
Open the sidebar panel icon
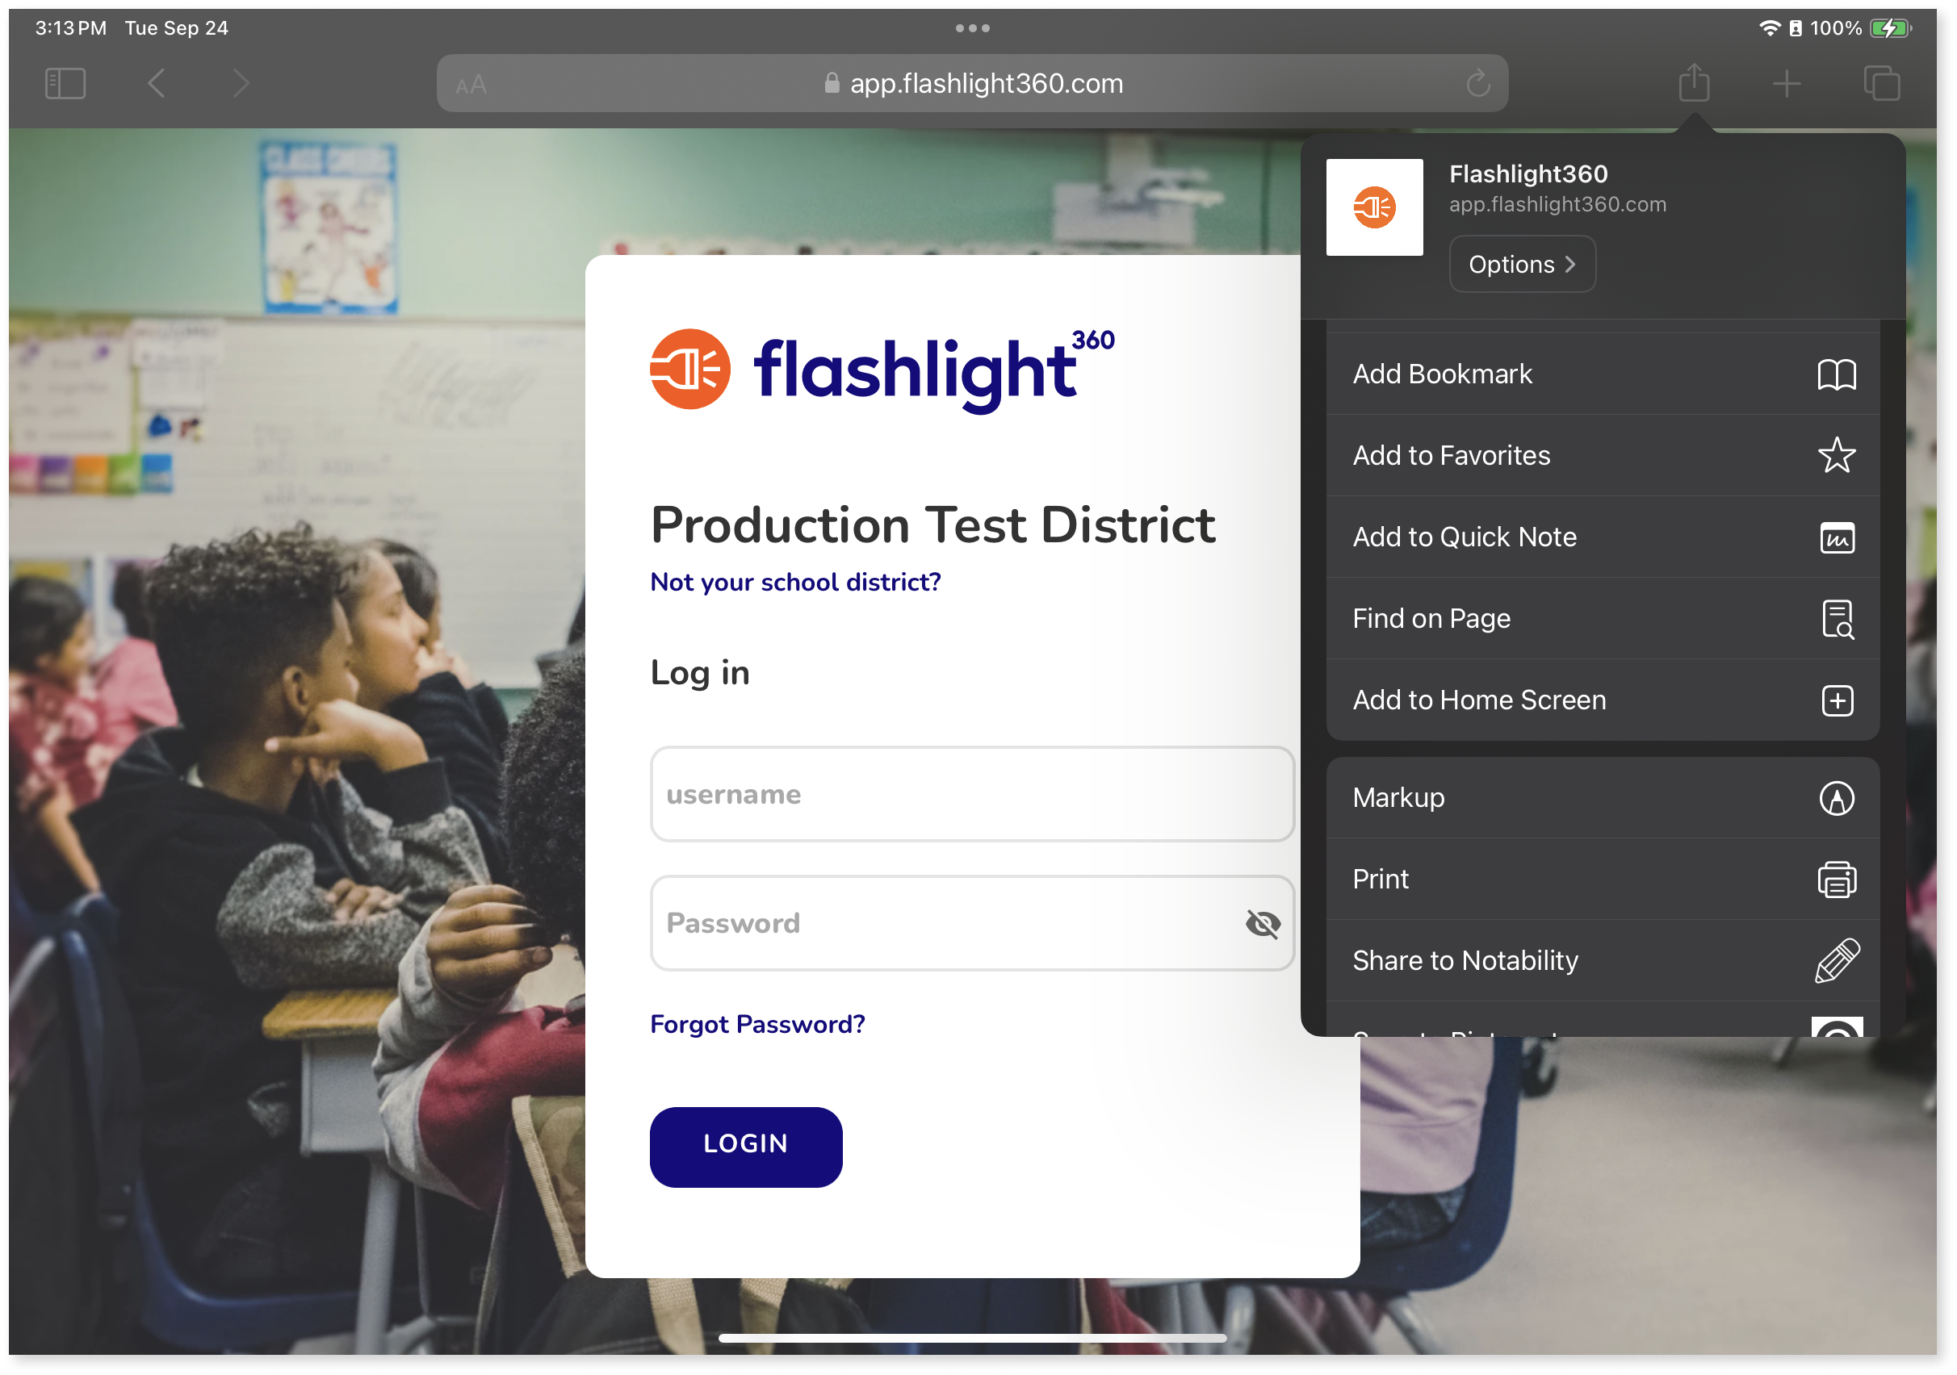(65, 83)
